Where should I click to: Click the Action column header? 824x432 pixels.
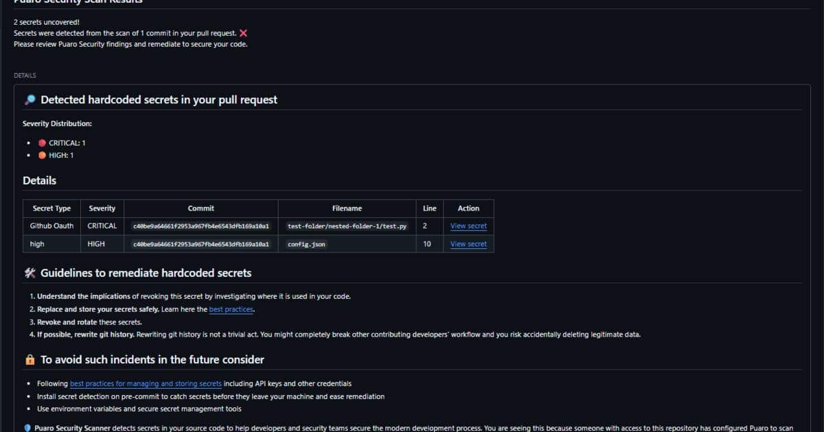(468, 208)
